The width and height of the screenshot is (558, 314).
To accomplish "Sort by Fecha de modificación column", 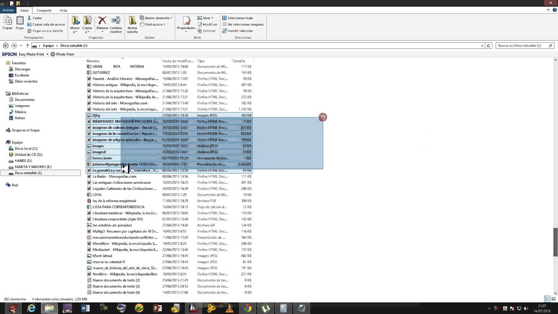I will 178,61.
